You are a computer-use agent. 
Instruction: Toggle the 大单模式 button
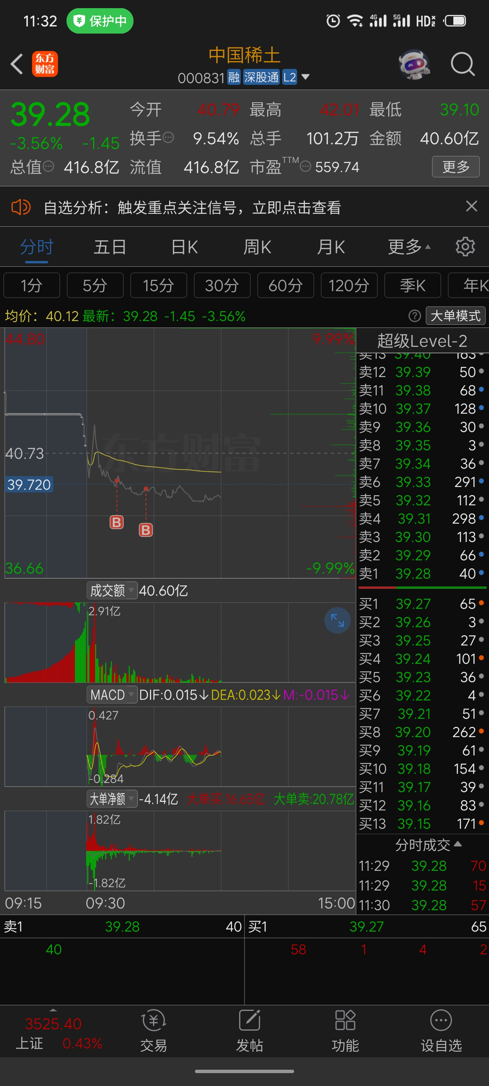[x=456, y=315]
